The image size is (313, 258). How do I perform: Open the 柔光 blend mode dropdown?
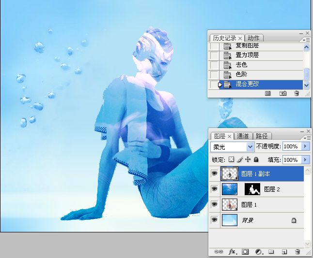click(250, 146)
